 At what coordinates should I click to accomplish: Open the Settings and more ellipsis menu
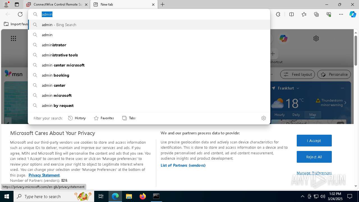pos(341,14)
